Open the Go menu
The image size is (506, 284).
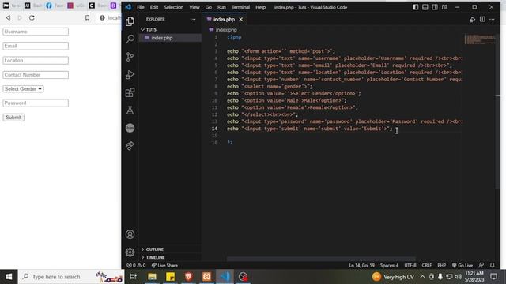(x=209, y=7)
